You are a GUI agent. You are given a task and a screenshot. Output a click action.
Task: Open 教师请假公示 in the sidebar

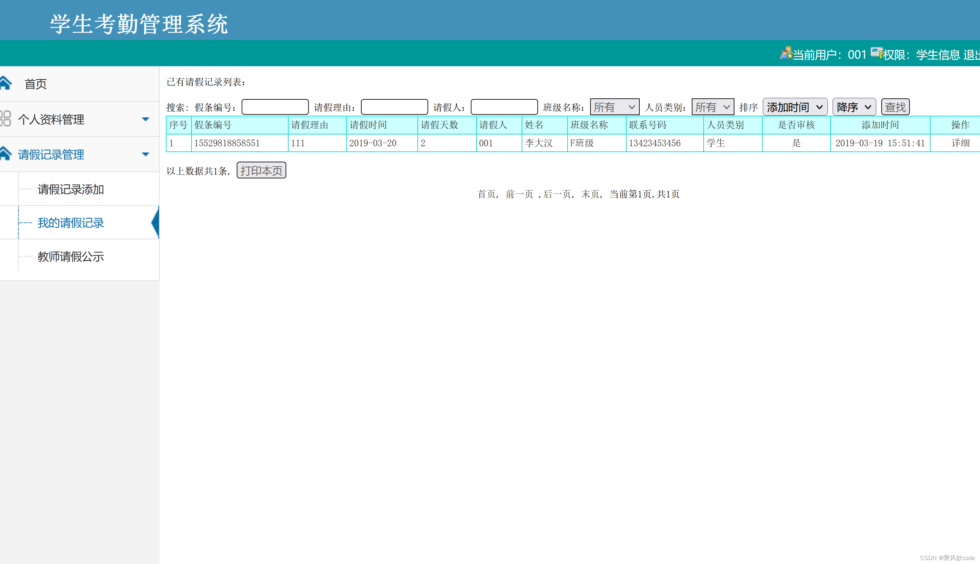click(x=71, y=256)
